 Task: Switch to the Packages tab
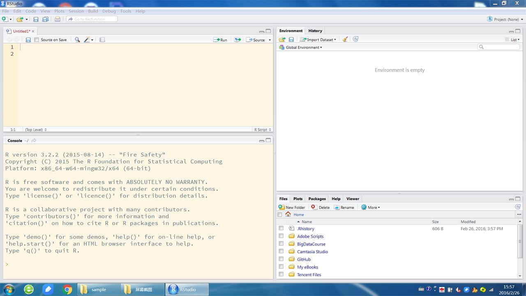pyautogui.click(x=317, y=199)
